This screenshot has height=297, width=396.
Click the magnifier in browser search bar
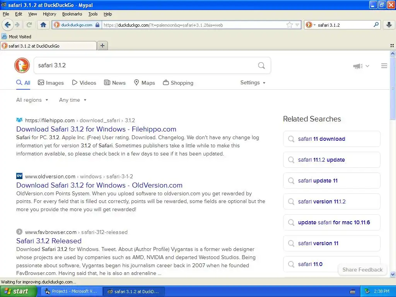pyautogui.click(x=376, y=25)
